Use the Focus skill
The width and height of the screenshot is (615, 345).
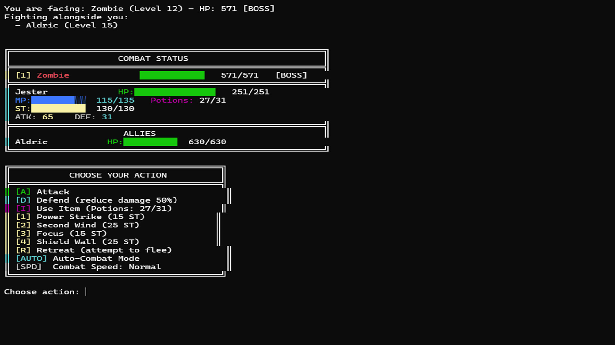[x=72, y=233]
